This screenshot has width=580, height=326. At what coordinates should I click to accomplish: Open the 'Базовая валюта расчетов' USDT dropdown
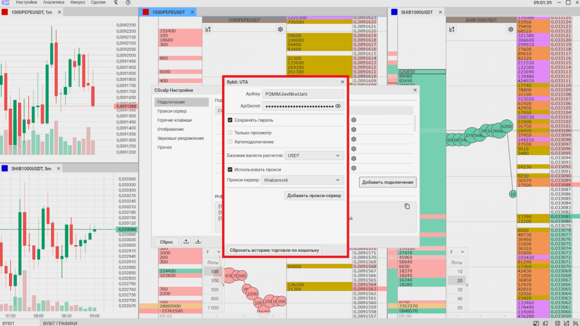314,156
